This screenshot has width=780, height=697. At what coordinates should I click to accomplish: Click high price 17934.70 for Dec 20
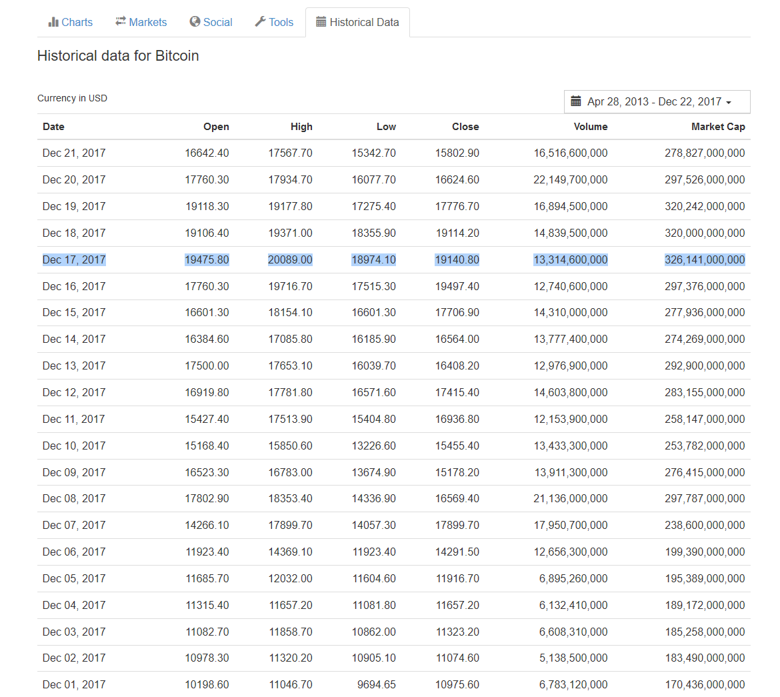tap(291, 179)
